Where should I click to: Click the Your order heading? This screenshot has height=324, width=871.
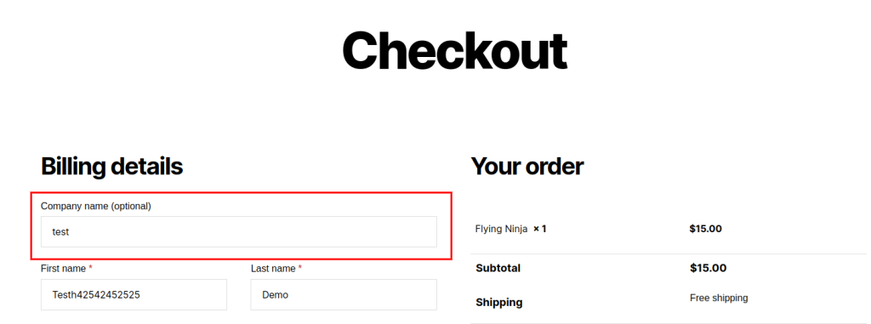click(x=527, y=167)
